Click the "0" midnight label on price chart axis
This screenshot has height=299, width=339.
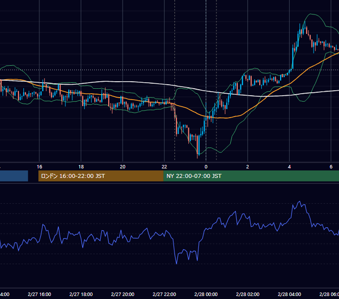(206, 167)
